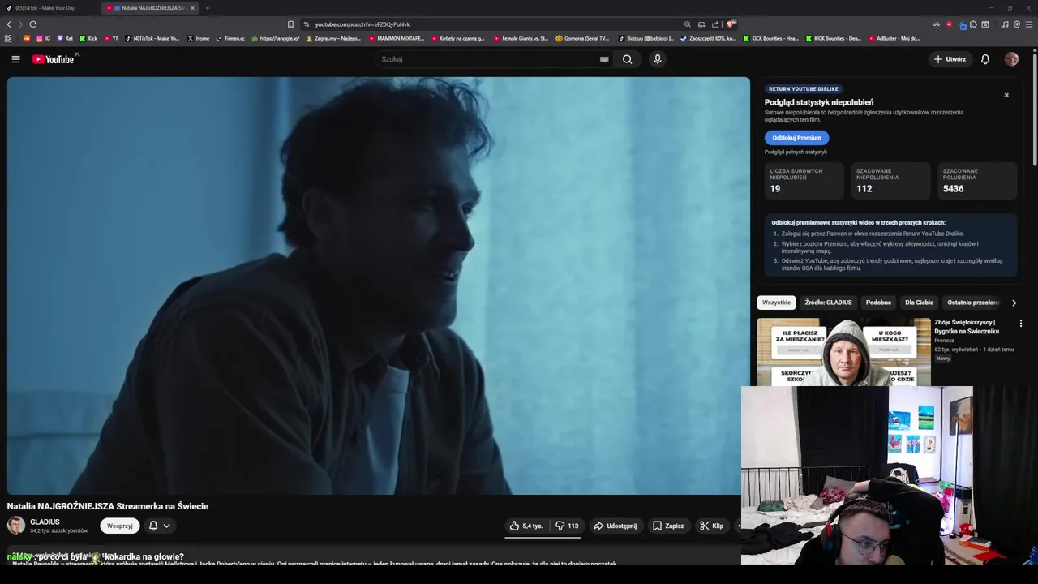Click 'Podgląd pełnych statystyk' text

796,152
